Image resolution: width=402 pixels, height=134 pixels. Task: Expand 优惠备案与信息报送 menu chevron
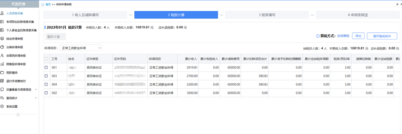click(x=36, y=90)
